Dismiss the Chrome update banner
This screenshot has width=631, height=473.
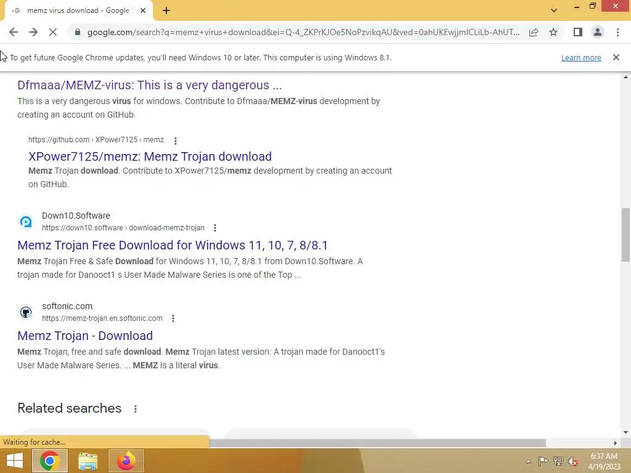(616, 57)
